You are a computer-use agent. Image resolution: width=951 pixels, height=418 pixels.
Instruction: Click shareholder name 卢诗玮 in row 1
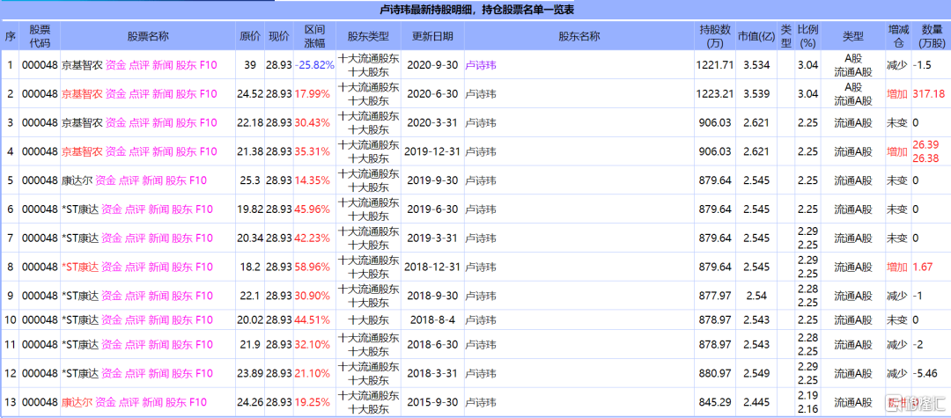[x=481, y=65]
